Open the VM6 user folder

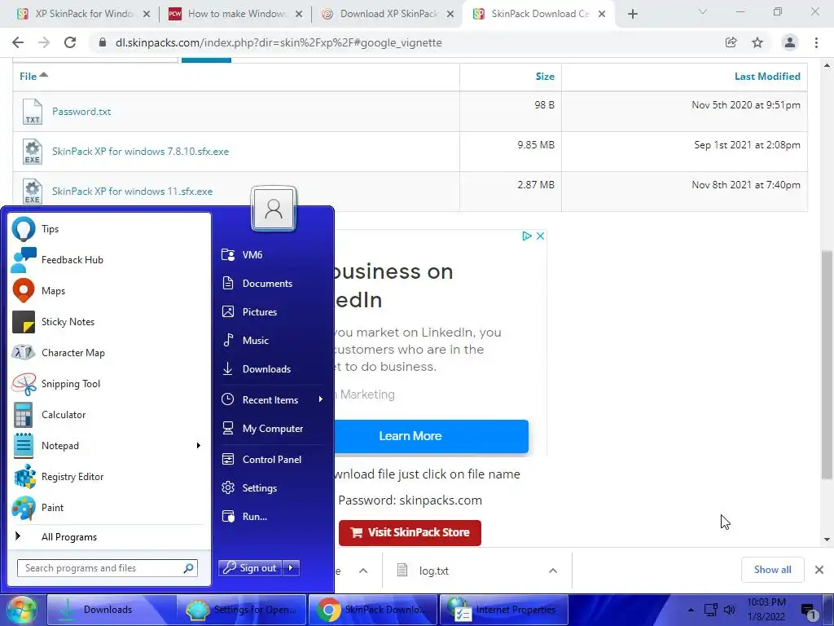click(271, 254)
